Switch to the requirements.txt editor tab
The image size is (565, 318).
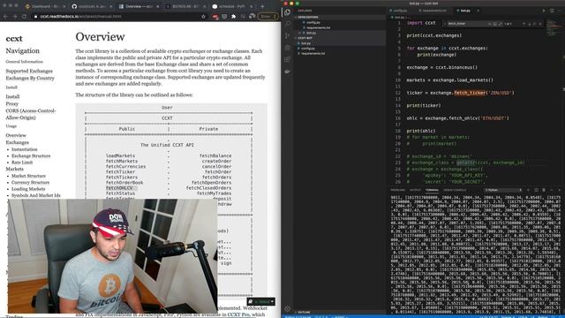[433, 11]
